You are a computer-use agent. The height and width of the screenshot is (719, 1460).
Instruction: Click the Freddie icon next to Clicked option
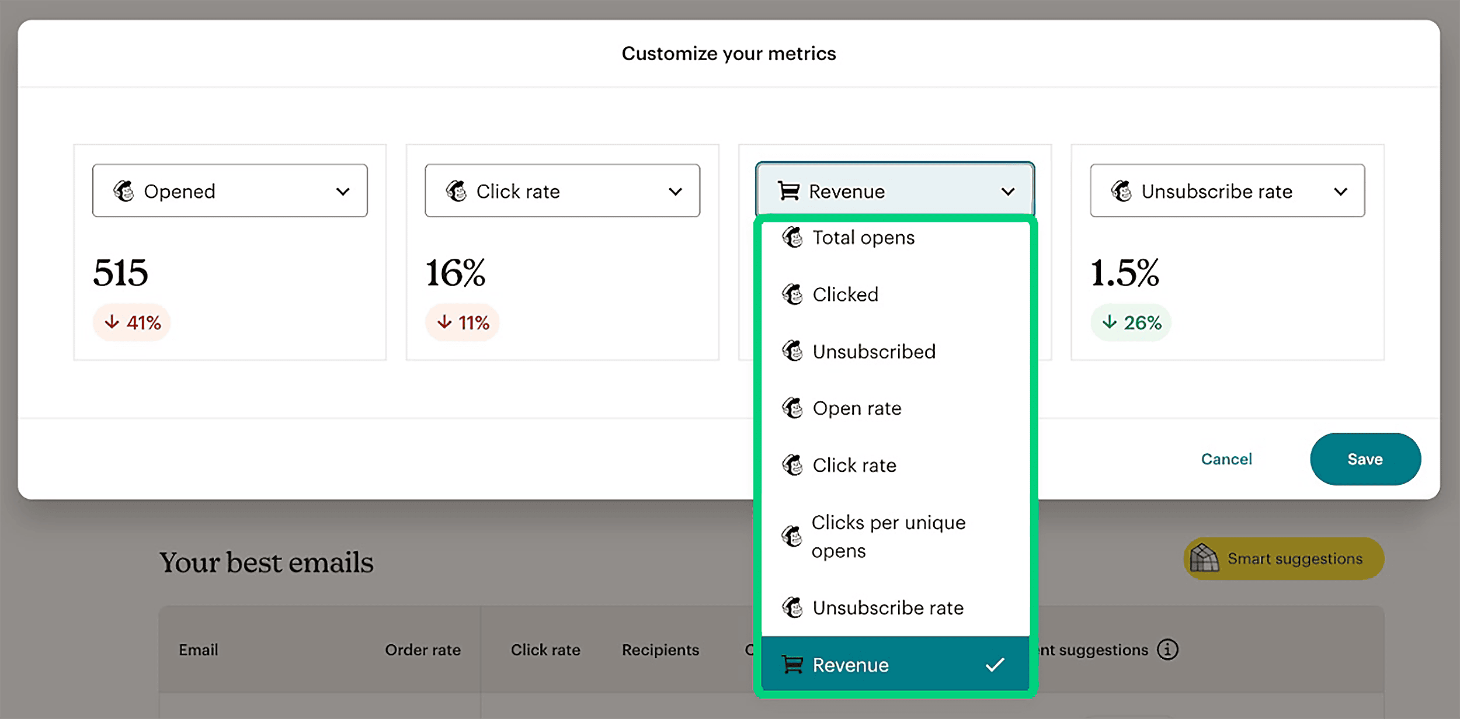[792, 294]
